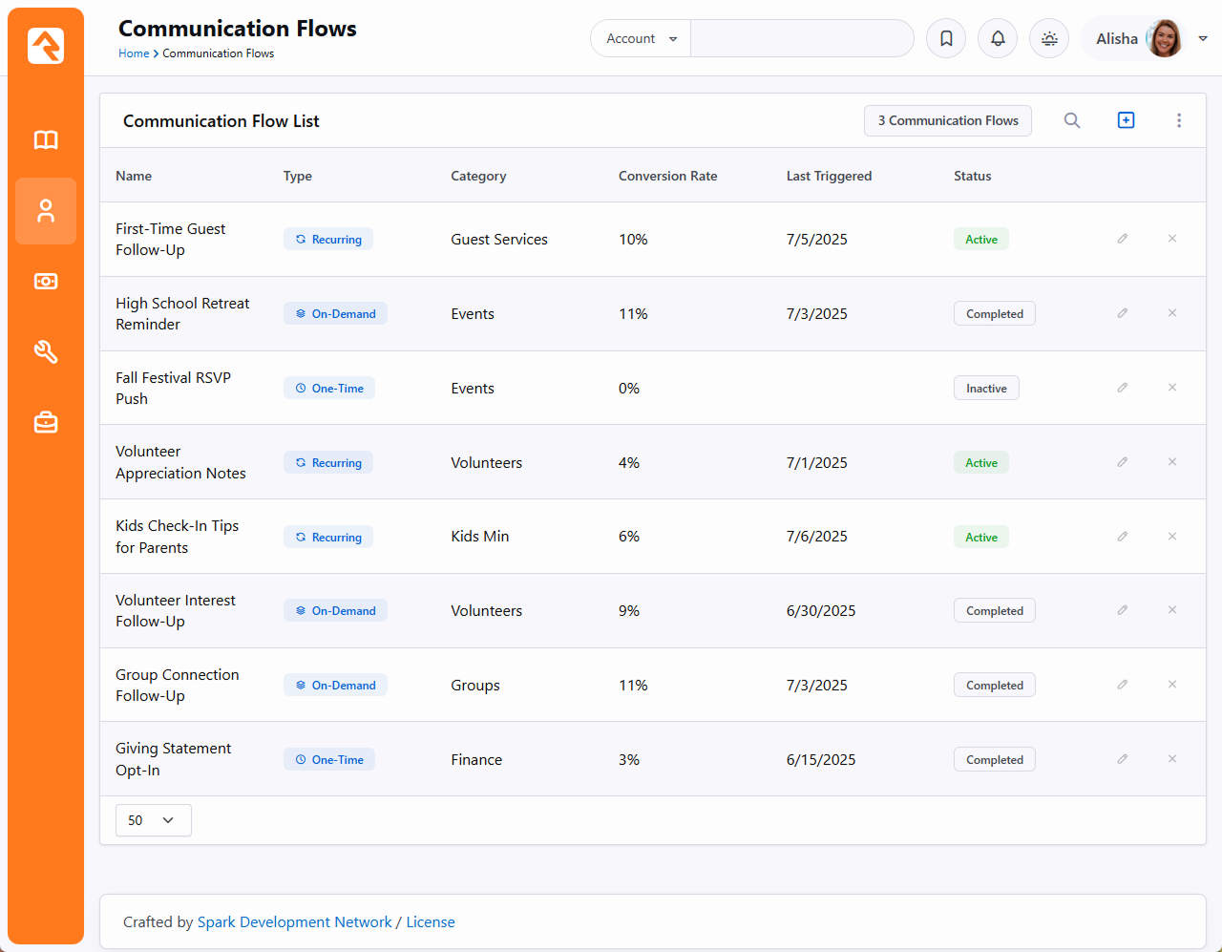Add a new communication flow

click(1126, 120)
